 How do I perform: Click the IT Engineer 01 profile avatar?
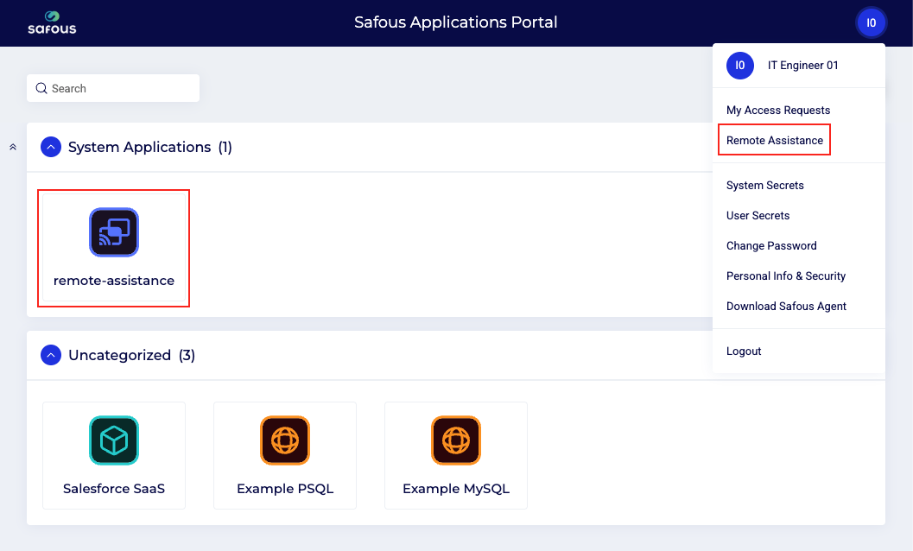click(740, 66)
